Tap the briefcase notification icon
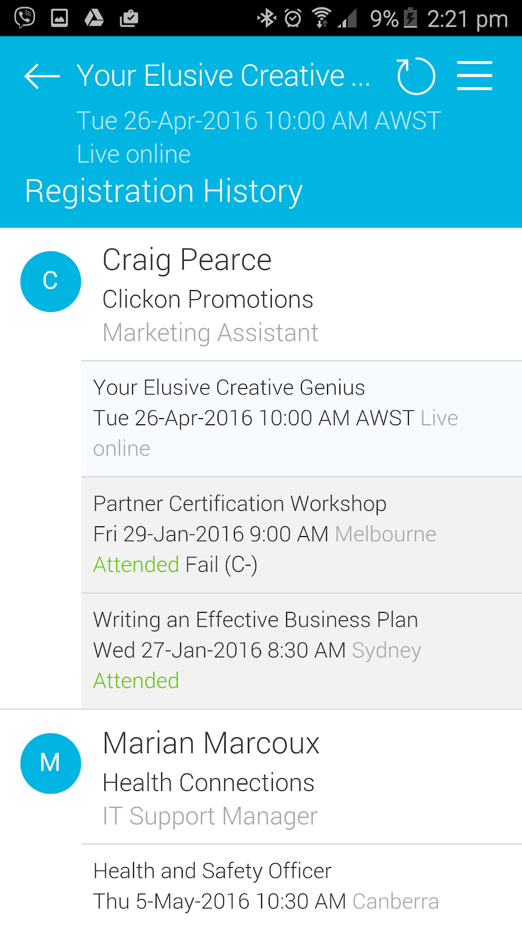This screenshot has height=929, width=522. [129, 18]
